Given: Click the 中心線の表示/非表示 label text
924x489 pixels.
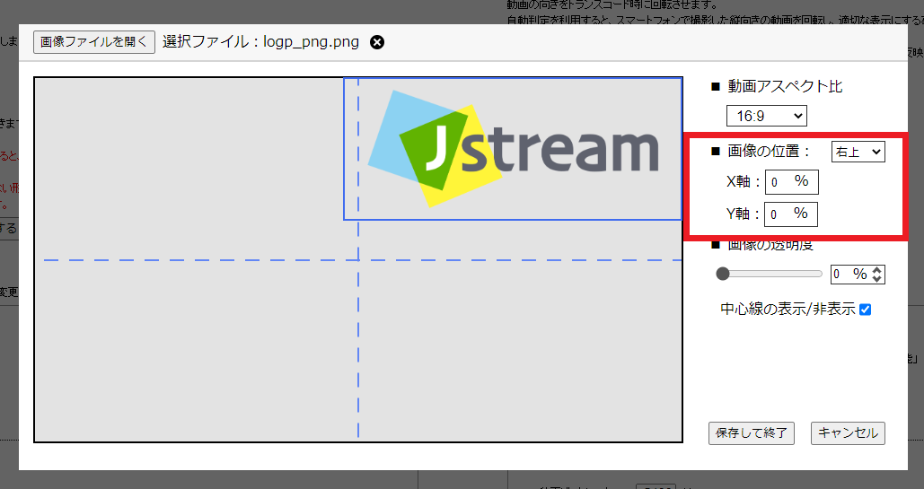Looking at the screenshot, I should click(x=788, y=310).
